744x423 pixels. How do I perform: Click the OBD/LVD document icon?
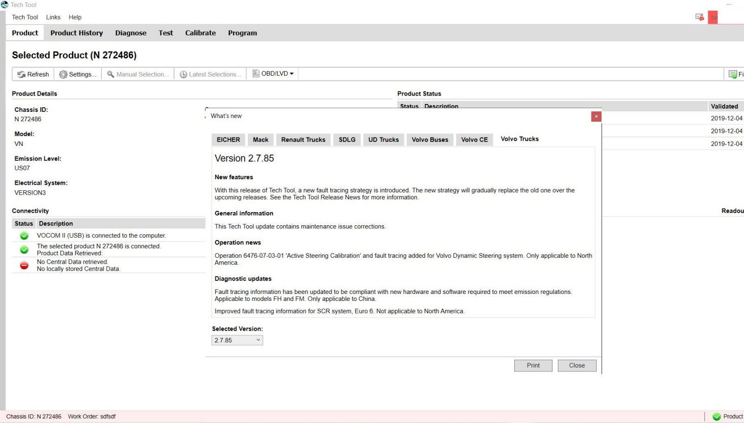click(255, 73)
